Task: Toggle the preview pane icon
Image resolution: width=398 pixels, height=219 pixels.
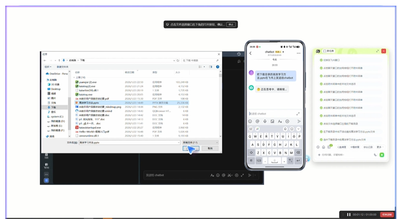Action: click(209, 66)
